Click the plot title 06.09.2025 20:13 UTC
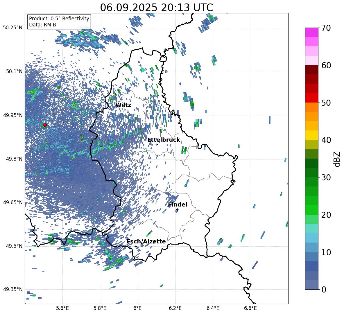344x314 pixels. pos(157,8)
